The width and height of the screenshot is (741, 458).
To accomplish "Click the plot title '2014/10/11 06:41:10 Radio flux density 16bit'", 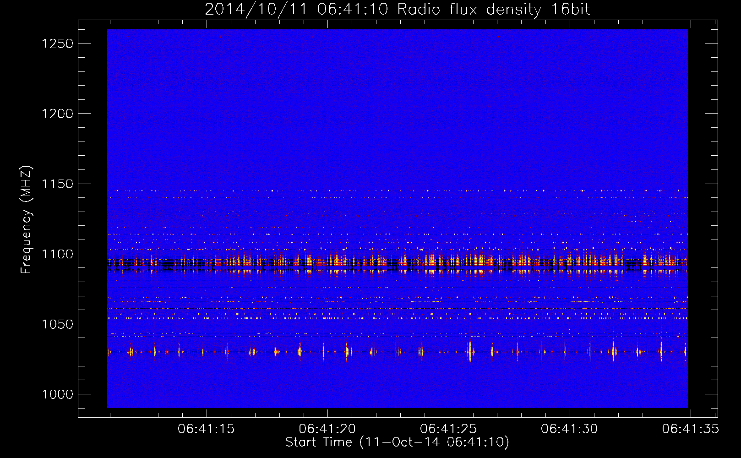I will tap(397, 10).
